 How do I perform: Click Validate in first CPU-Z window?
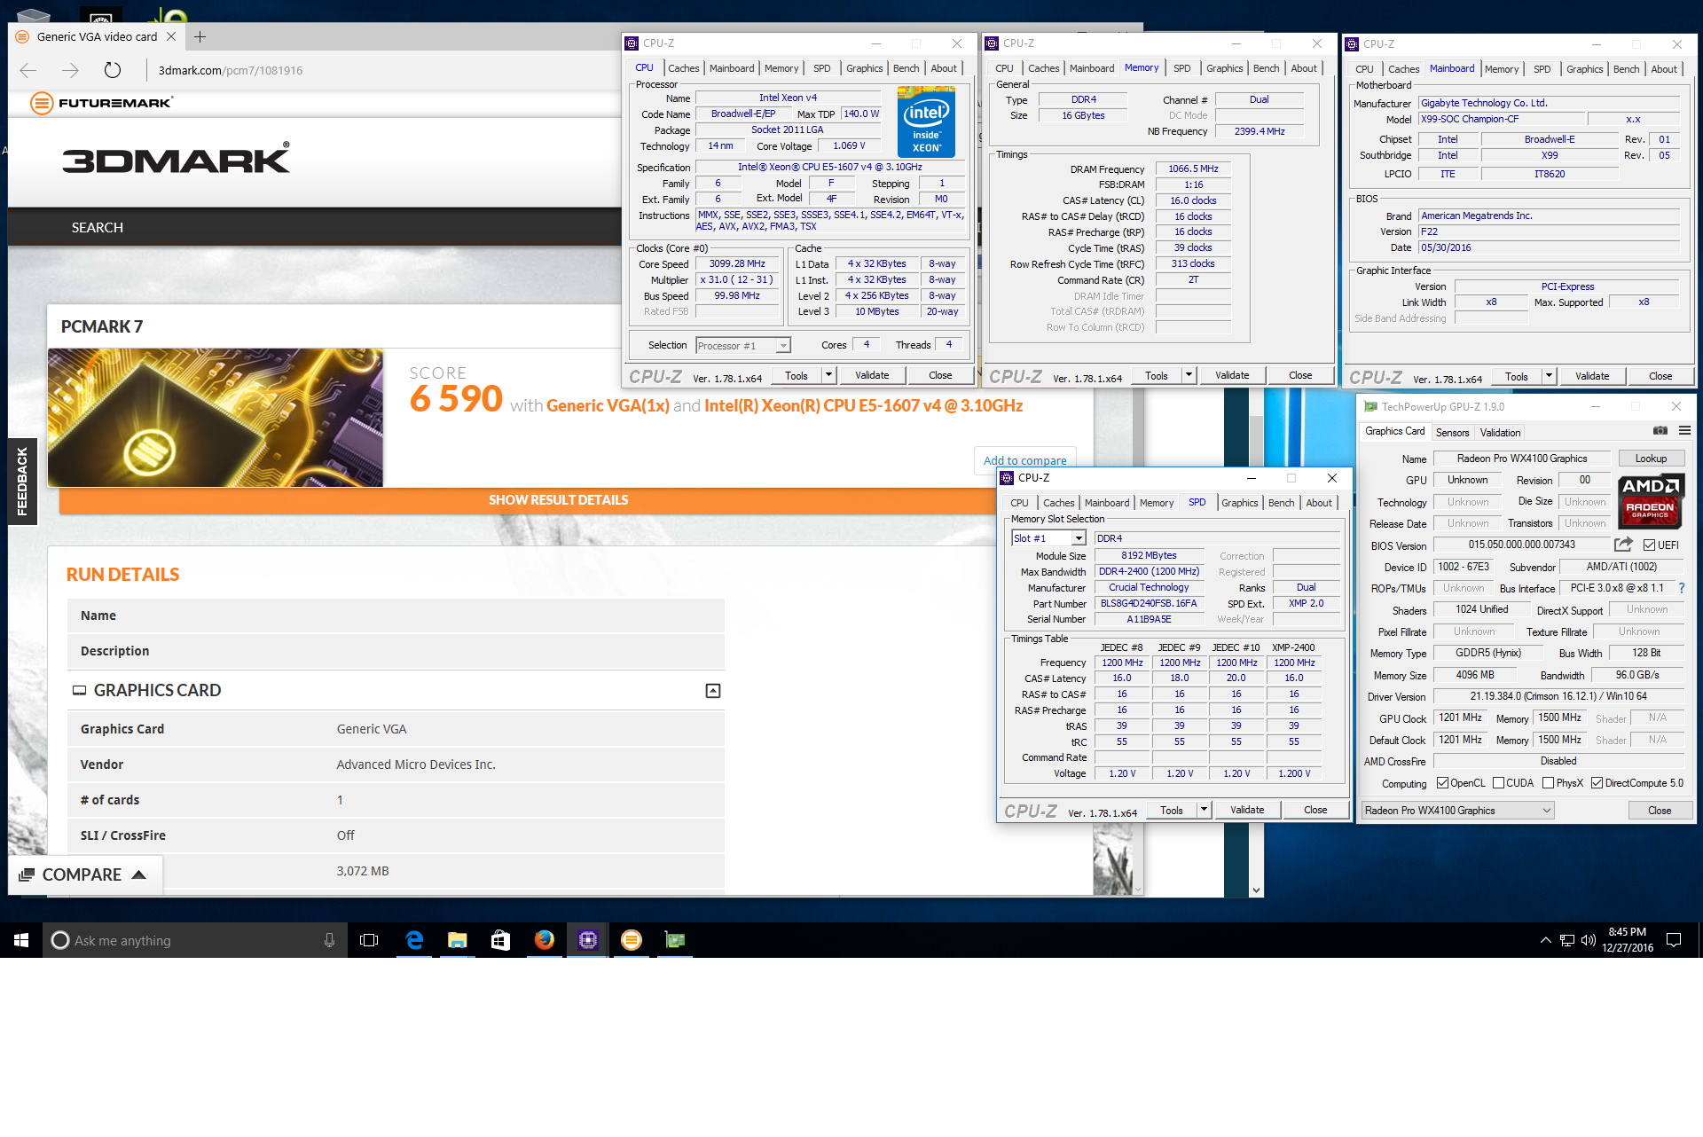[x=872, y=375]
